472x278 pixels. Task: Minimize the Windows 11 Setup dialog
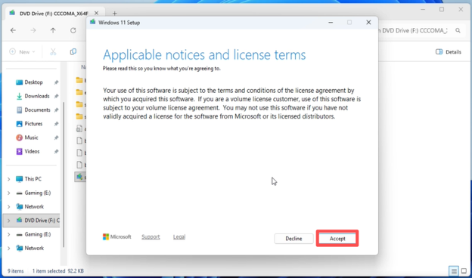coord(331,23)
